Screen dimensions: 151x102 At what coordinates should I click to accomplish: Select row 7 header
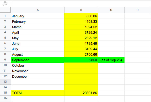6,49
